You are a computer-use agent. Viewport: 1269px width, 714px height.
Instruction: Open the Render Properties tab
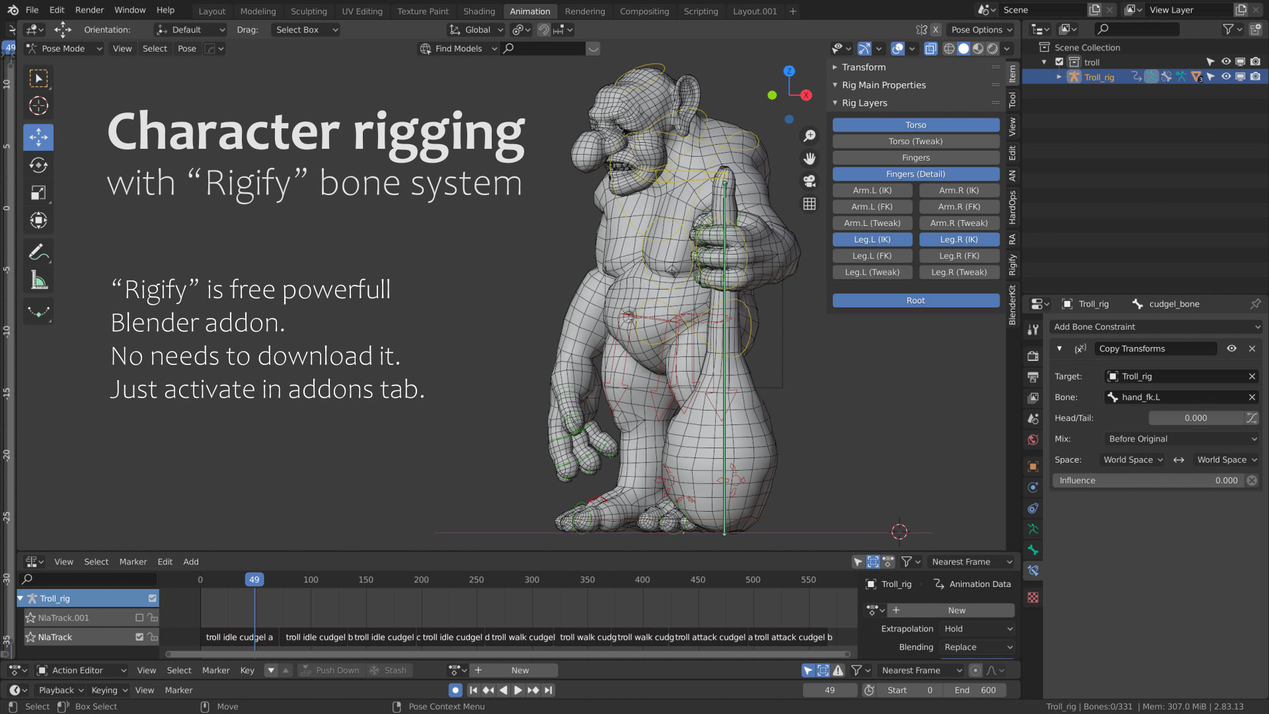click(x=1032, y=356)
